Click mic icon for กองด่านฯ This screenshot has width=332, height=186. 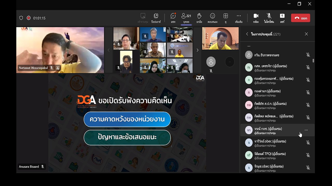click(x=308, y=92)
